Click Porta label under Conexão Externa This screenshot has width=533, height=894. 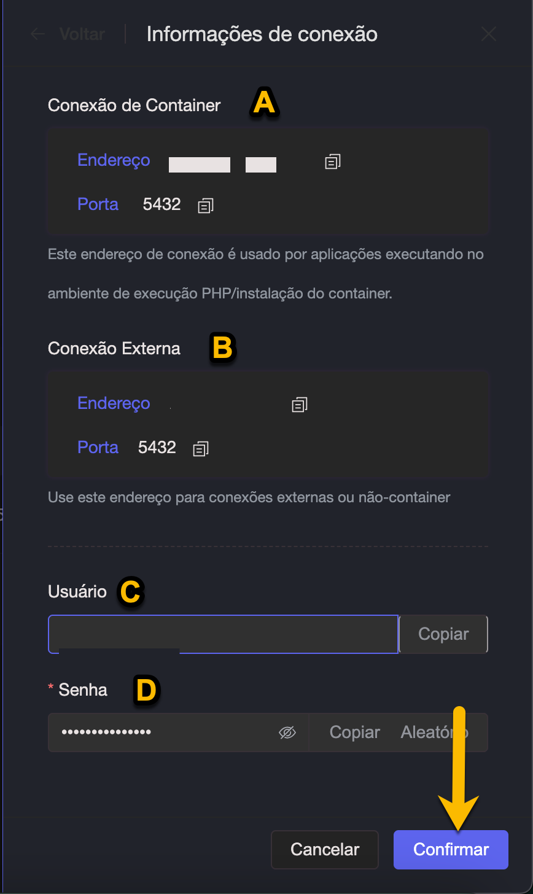pyautogui.click(x=98, y=448)
